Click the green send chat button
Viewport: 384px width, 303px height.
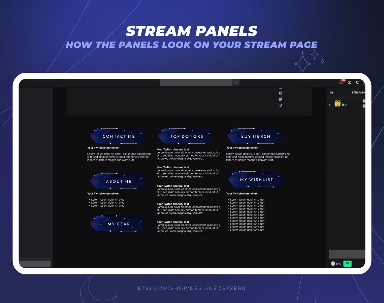347,264
